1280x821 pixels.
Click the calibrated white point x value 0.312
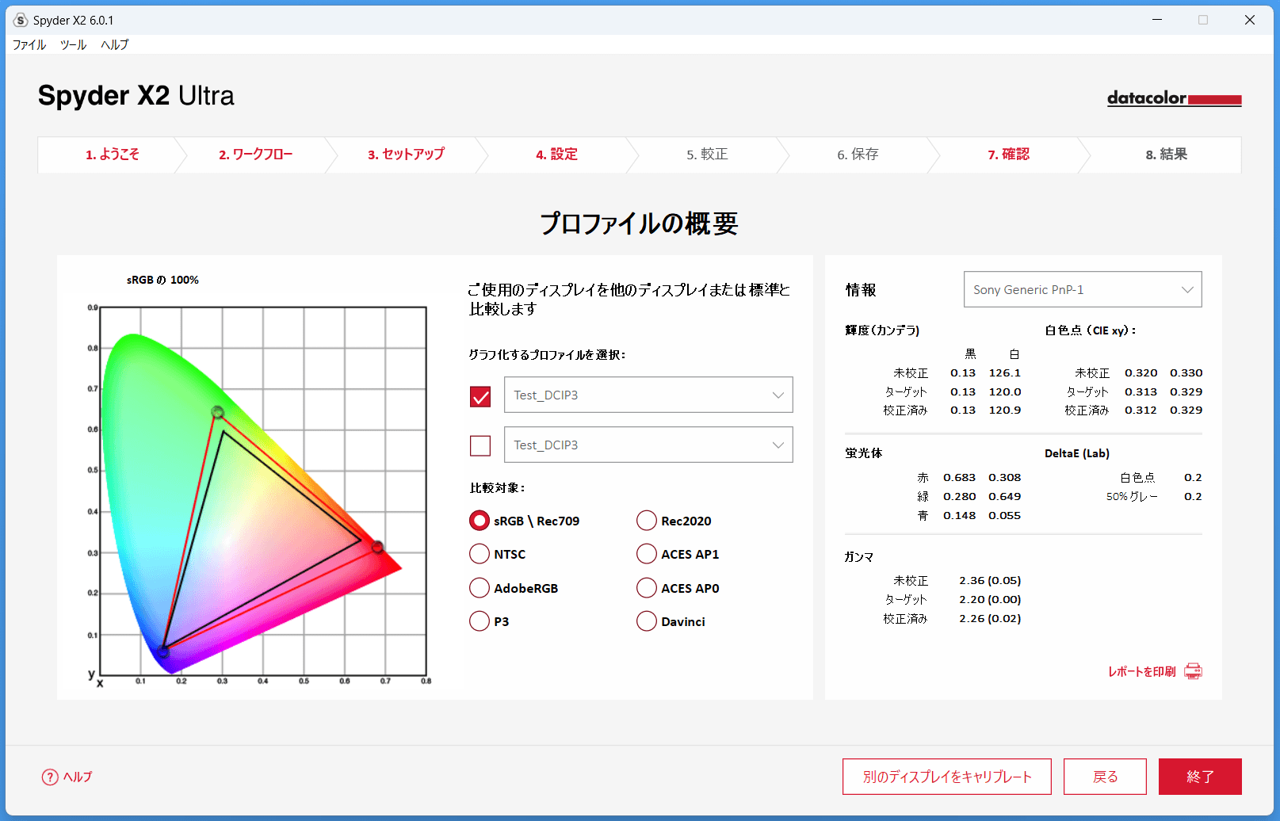point(1141,410)
